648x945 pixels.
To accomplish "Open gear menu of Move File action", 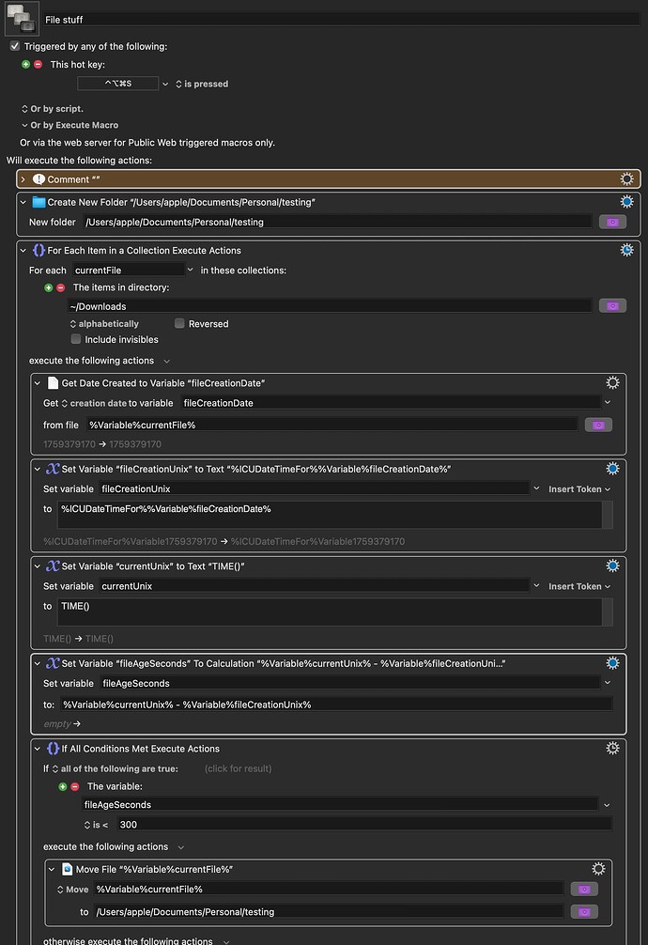I will pos(598,870).
